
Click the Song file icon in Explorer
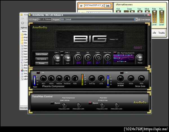[22, 73]
